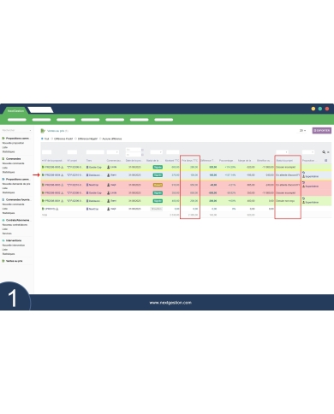Open Nouvelle proposition in the sidebar
334x414 pixels.
pyautogui.click(x=13, y=143)
